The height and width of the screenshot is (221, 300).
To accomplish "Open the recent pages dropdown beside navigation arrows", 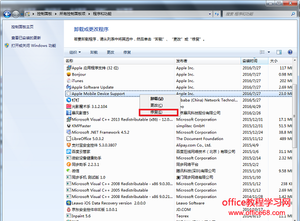I will coord(21,14).
